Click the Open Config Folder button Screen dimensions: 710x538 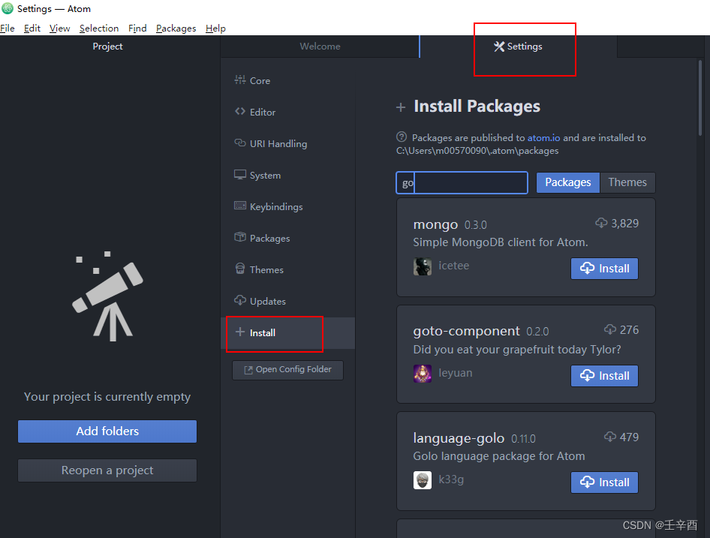(x=287, y=370)
